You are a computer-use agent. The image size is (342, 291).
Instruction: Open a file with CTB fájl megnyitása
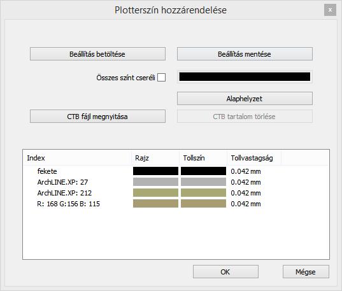[97, 117]
